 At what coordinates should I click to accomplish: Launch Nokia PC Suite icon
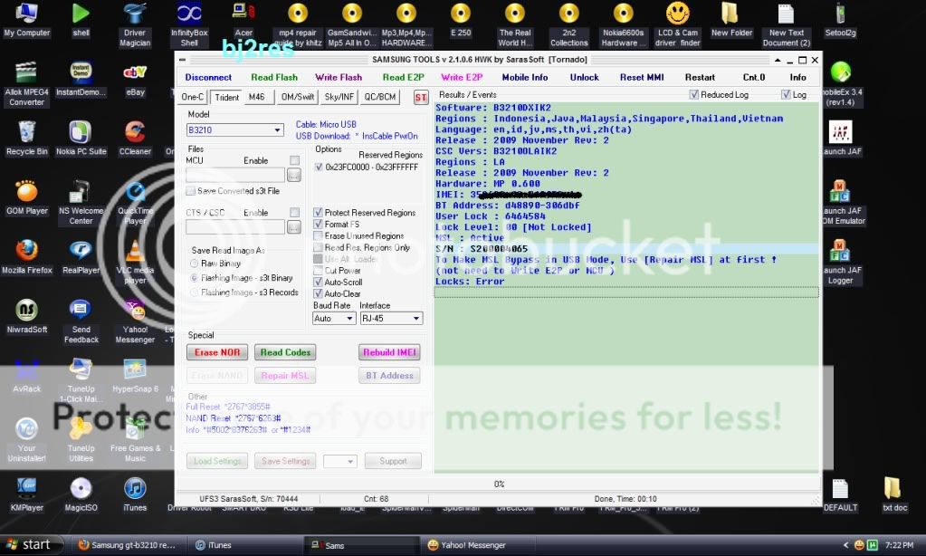point(81,139)
